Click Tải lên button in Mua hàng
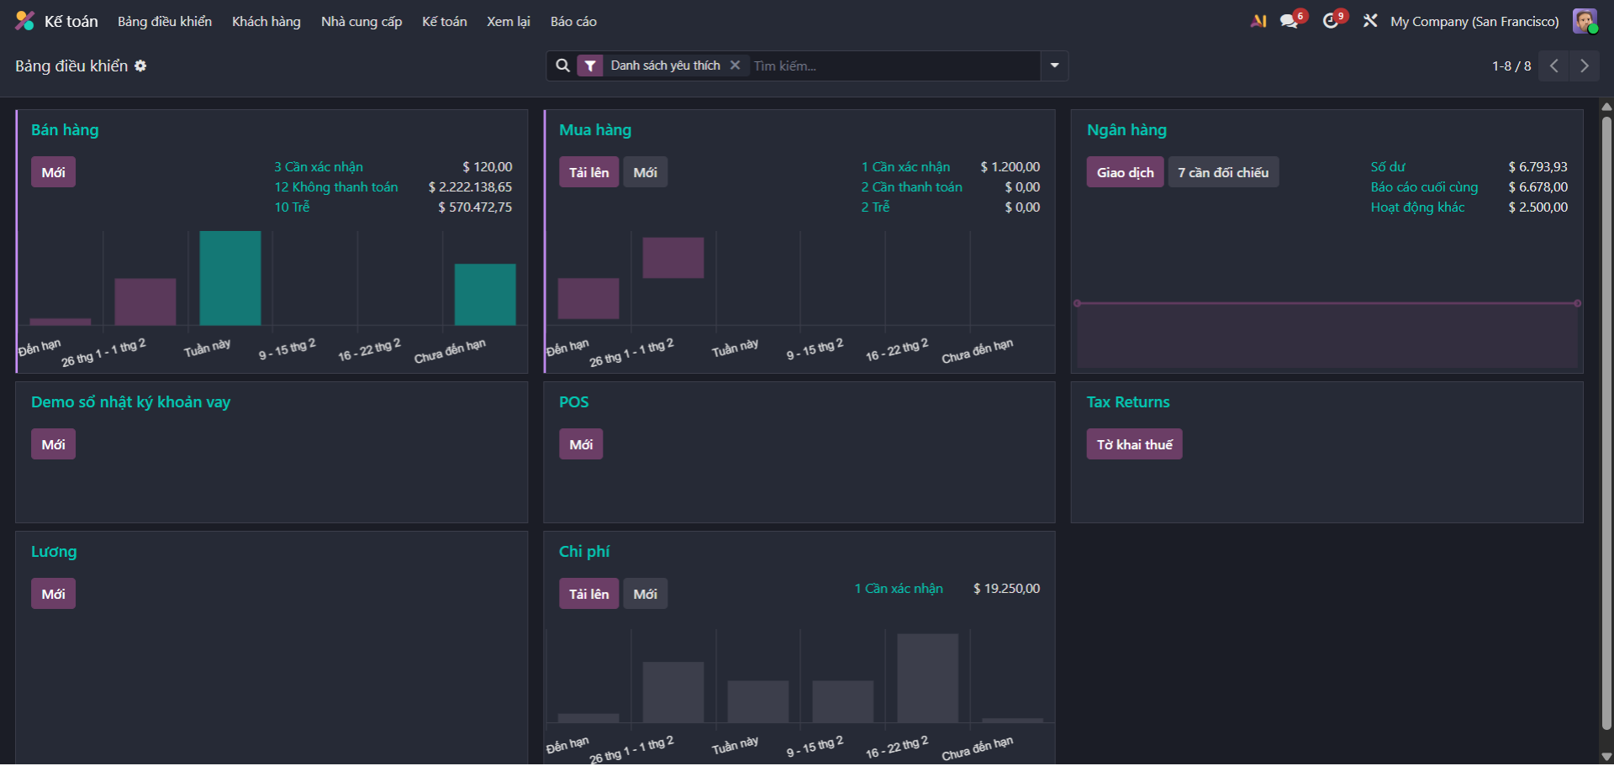 [588, 172]
